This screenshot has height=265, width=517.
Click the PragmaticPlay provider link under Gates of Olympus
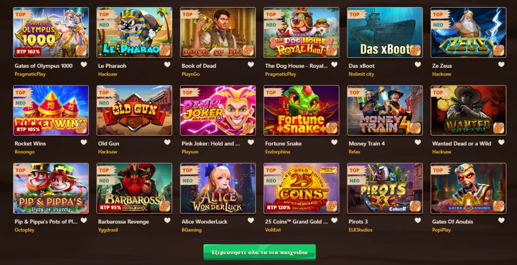pyautogui.click(x=30, y=74)
